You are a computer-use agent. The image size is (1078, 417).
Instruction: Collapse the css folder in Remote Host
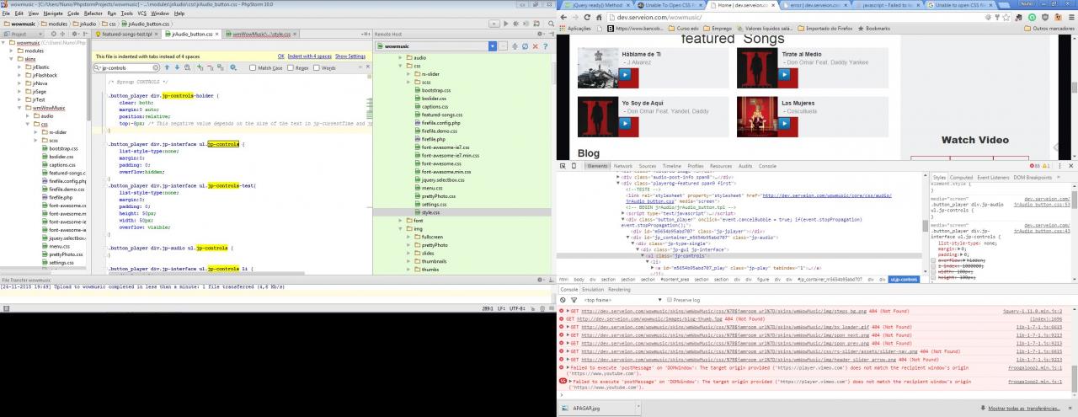pyautogui.click(x=399, y=65)
